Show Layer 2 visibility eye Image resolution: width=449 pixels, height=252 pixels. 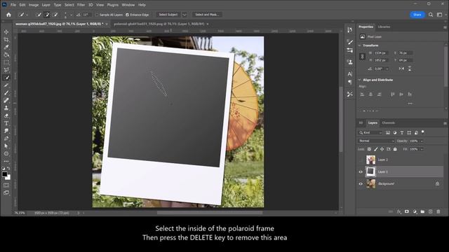(x=361, y=160)
